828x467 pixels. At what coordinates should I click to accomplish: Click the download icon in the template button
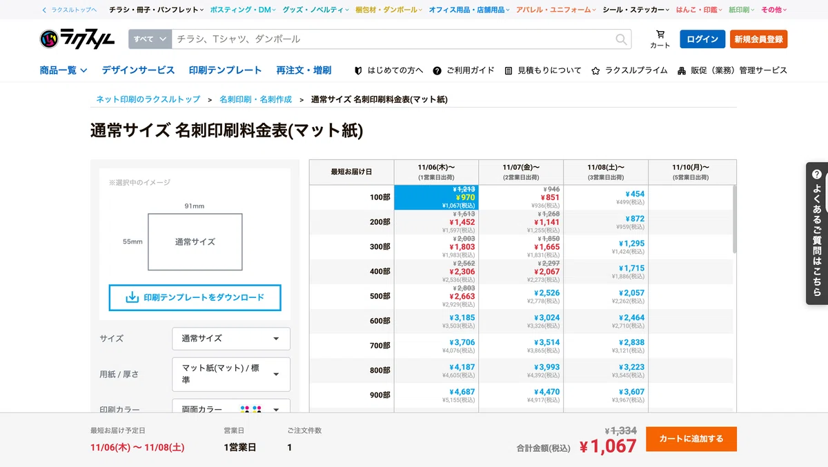(132, 297)
